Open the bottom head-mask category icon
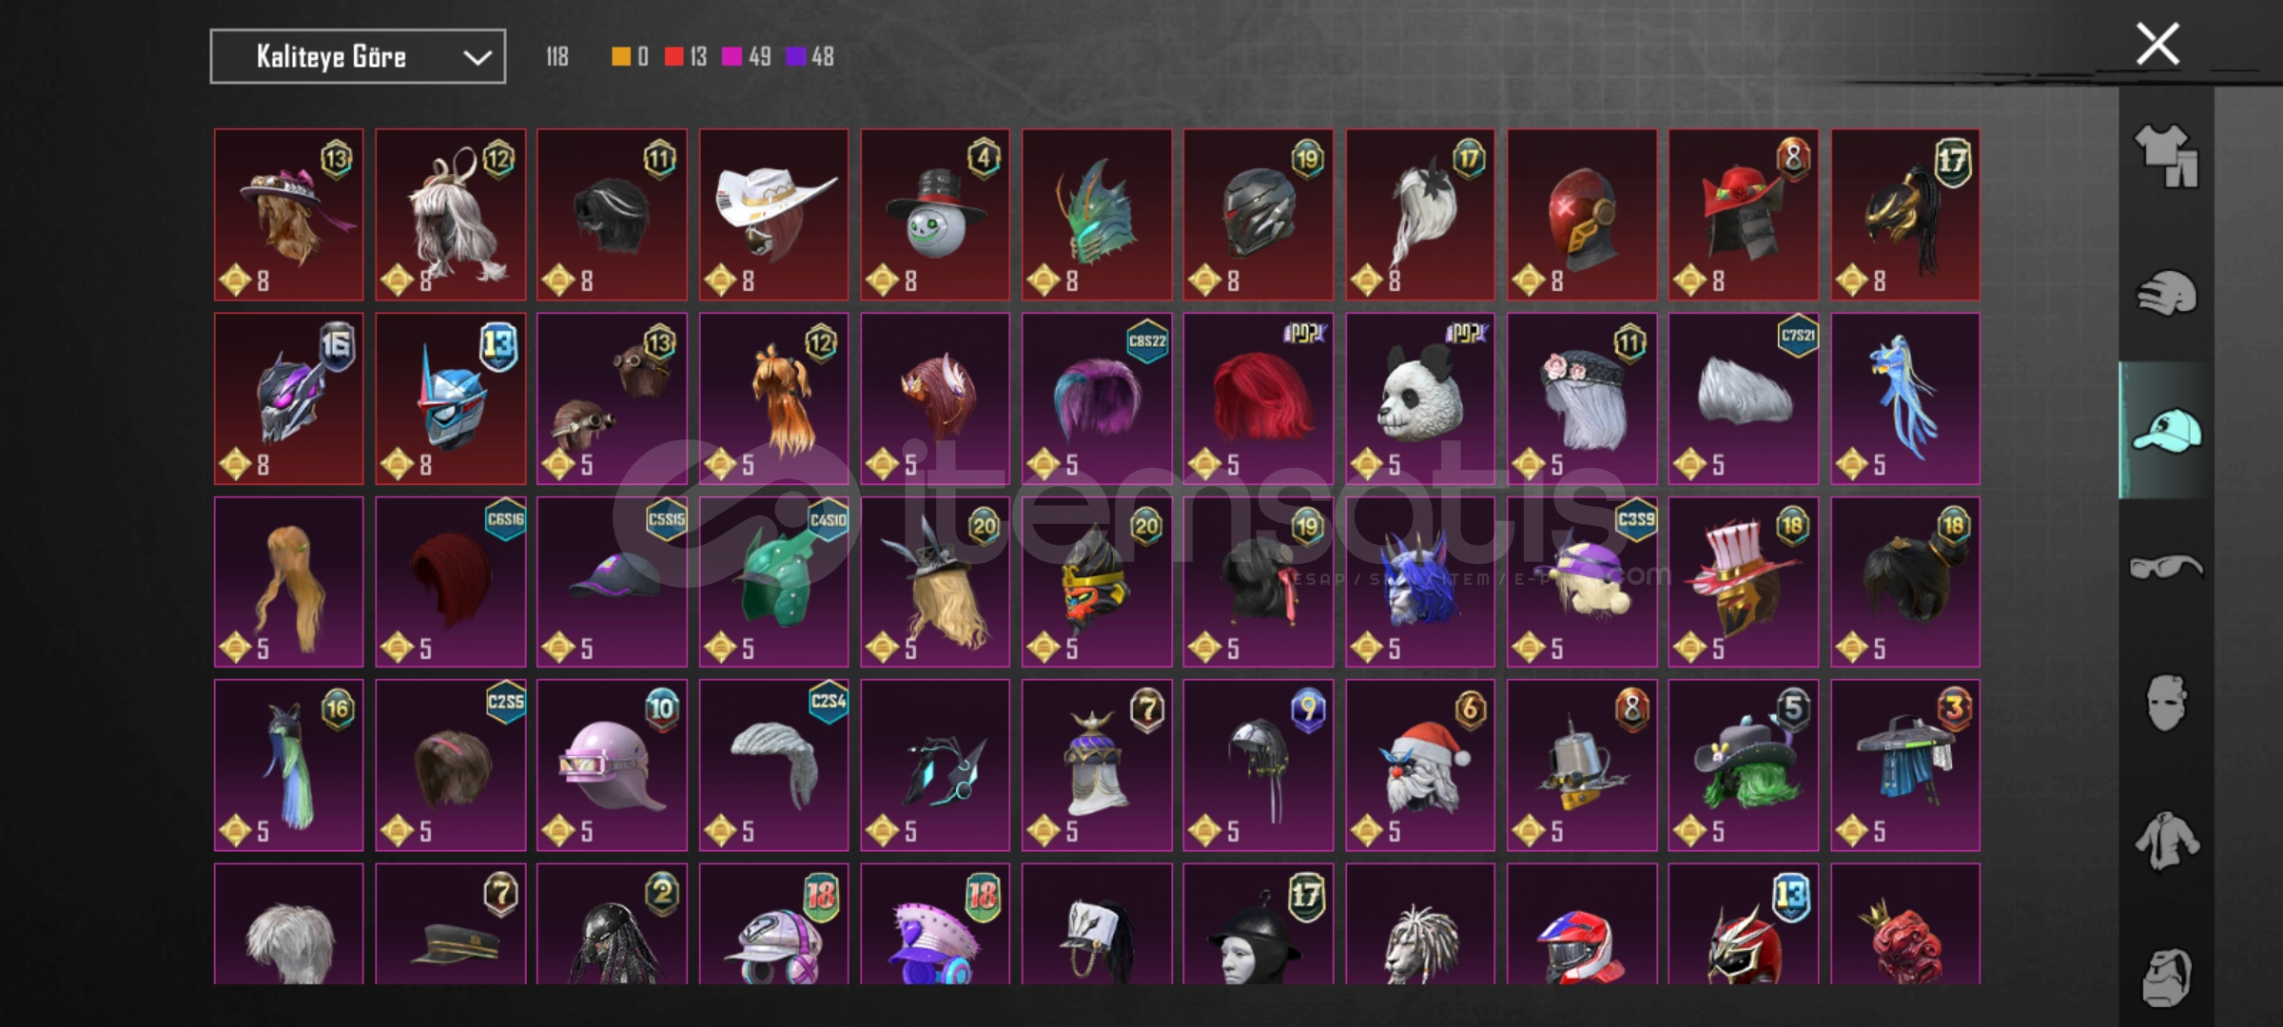 coord(2166,977)
